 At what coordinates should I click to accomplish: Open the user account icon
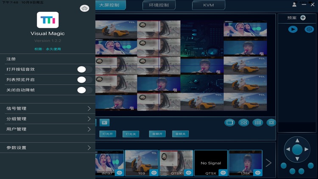pos(294,5)
